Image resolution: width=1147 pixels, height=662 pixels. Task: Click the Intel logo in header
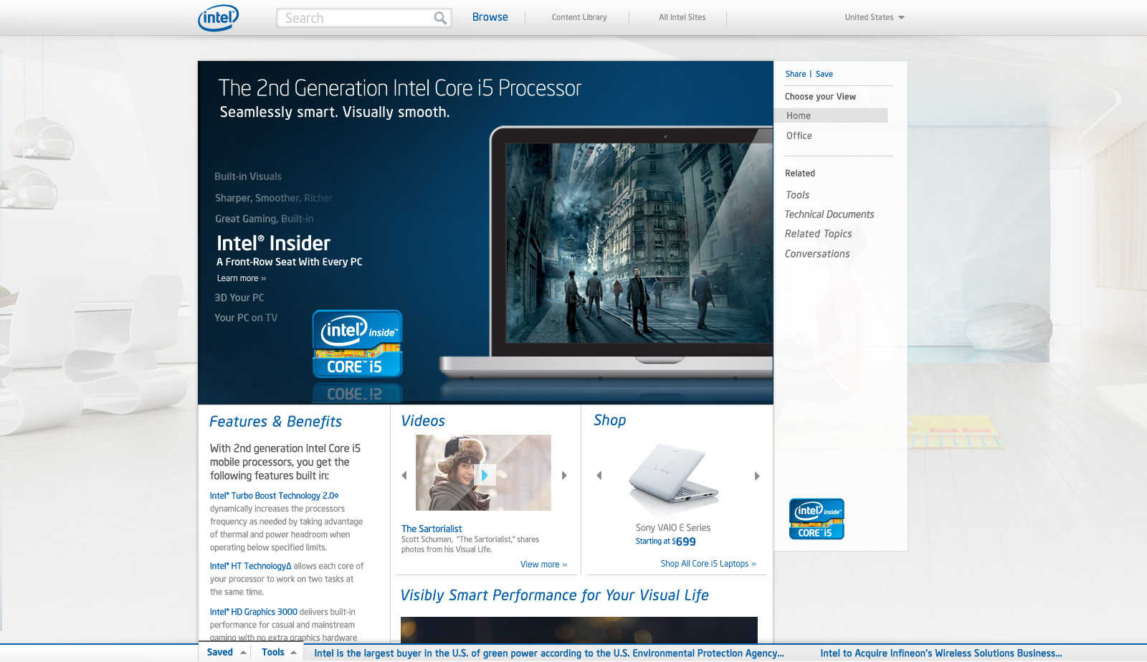(x=218, y=18)
